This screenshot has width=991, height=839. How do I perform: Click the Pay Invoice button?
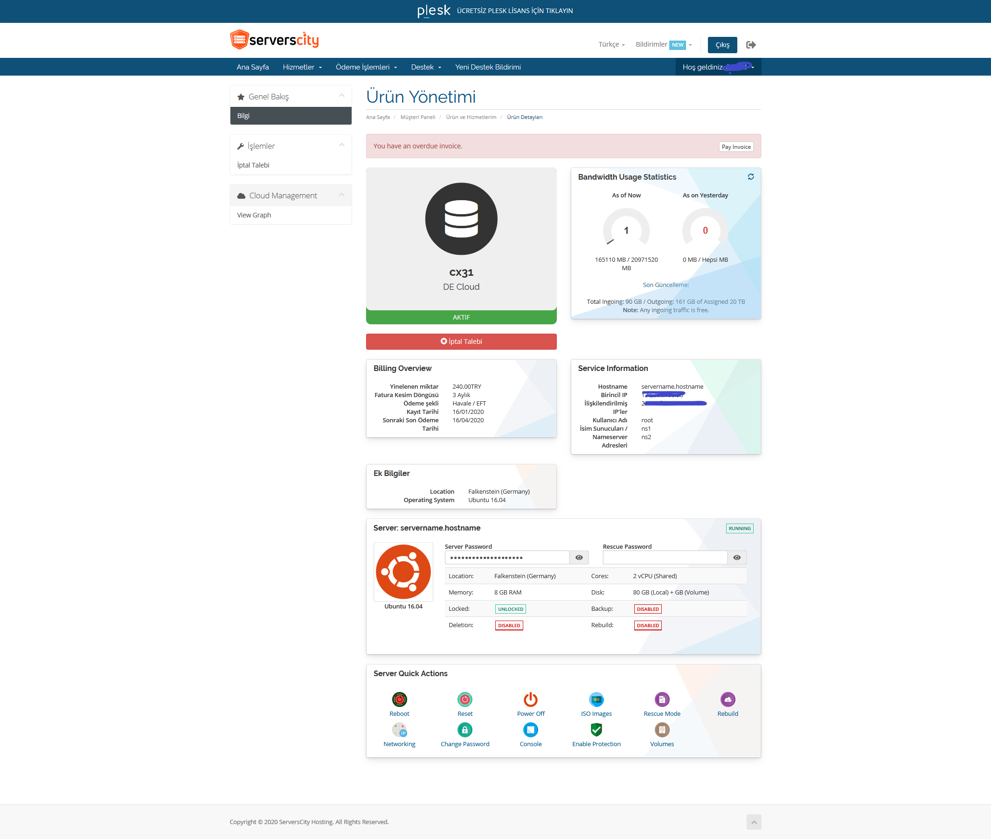(736, 147)
